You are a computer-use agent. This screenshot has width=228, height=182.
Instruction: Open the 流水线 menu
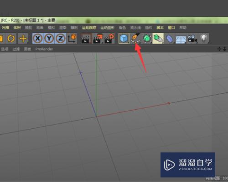point(135,28)
